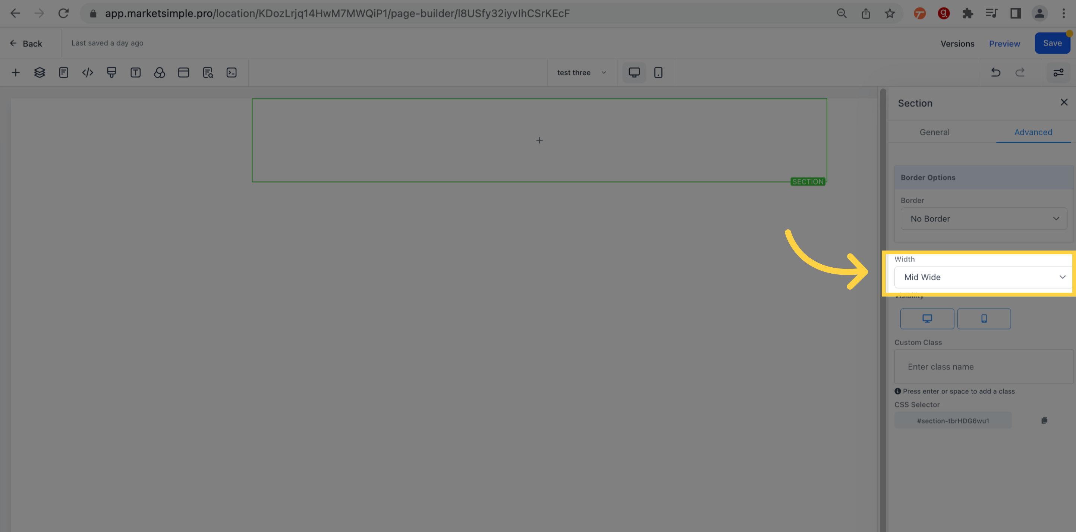The width and height of the screenshot is (1076, 532).
Task: Switch to the General tab
Action: click(x=935, y=131)
